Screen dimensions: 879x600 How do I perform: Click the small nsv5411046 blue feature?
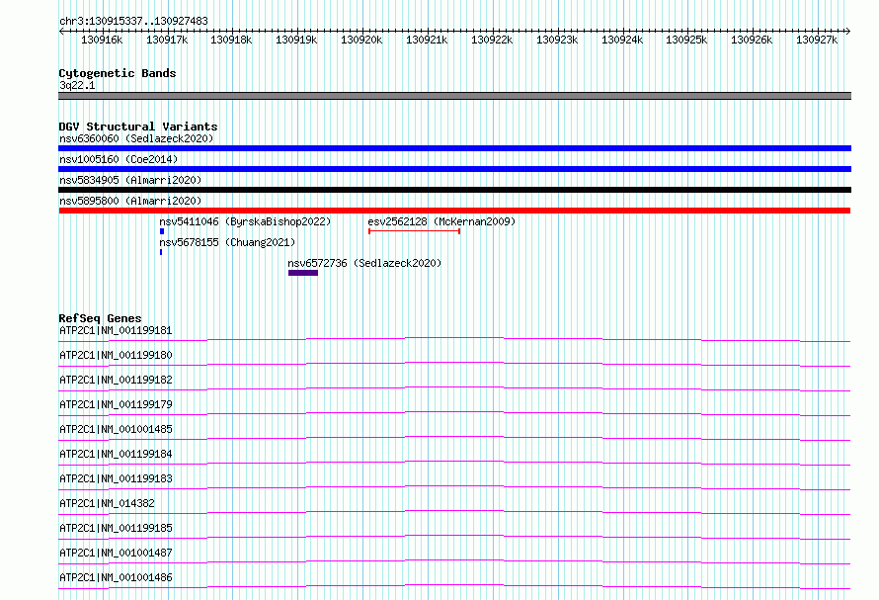[162, 231]
